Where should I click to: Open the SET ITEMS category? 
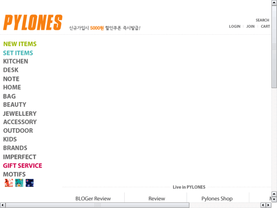[18, 53]
